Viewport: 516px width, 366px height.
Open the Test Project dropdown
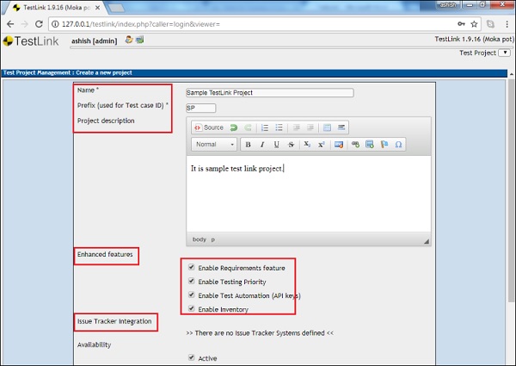coord(505,53)
